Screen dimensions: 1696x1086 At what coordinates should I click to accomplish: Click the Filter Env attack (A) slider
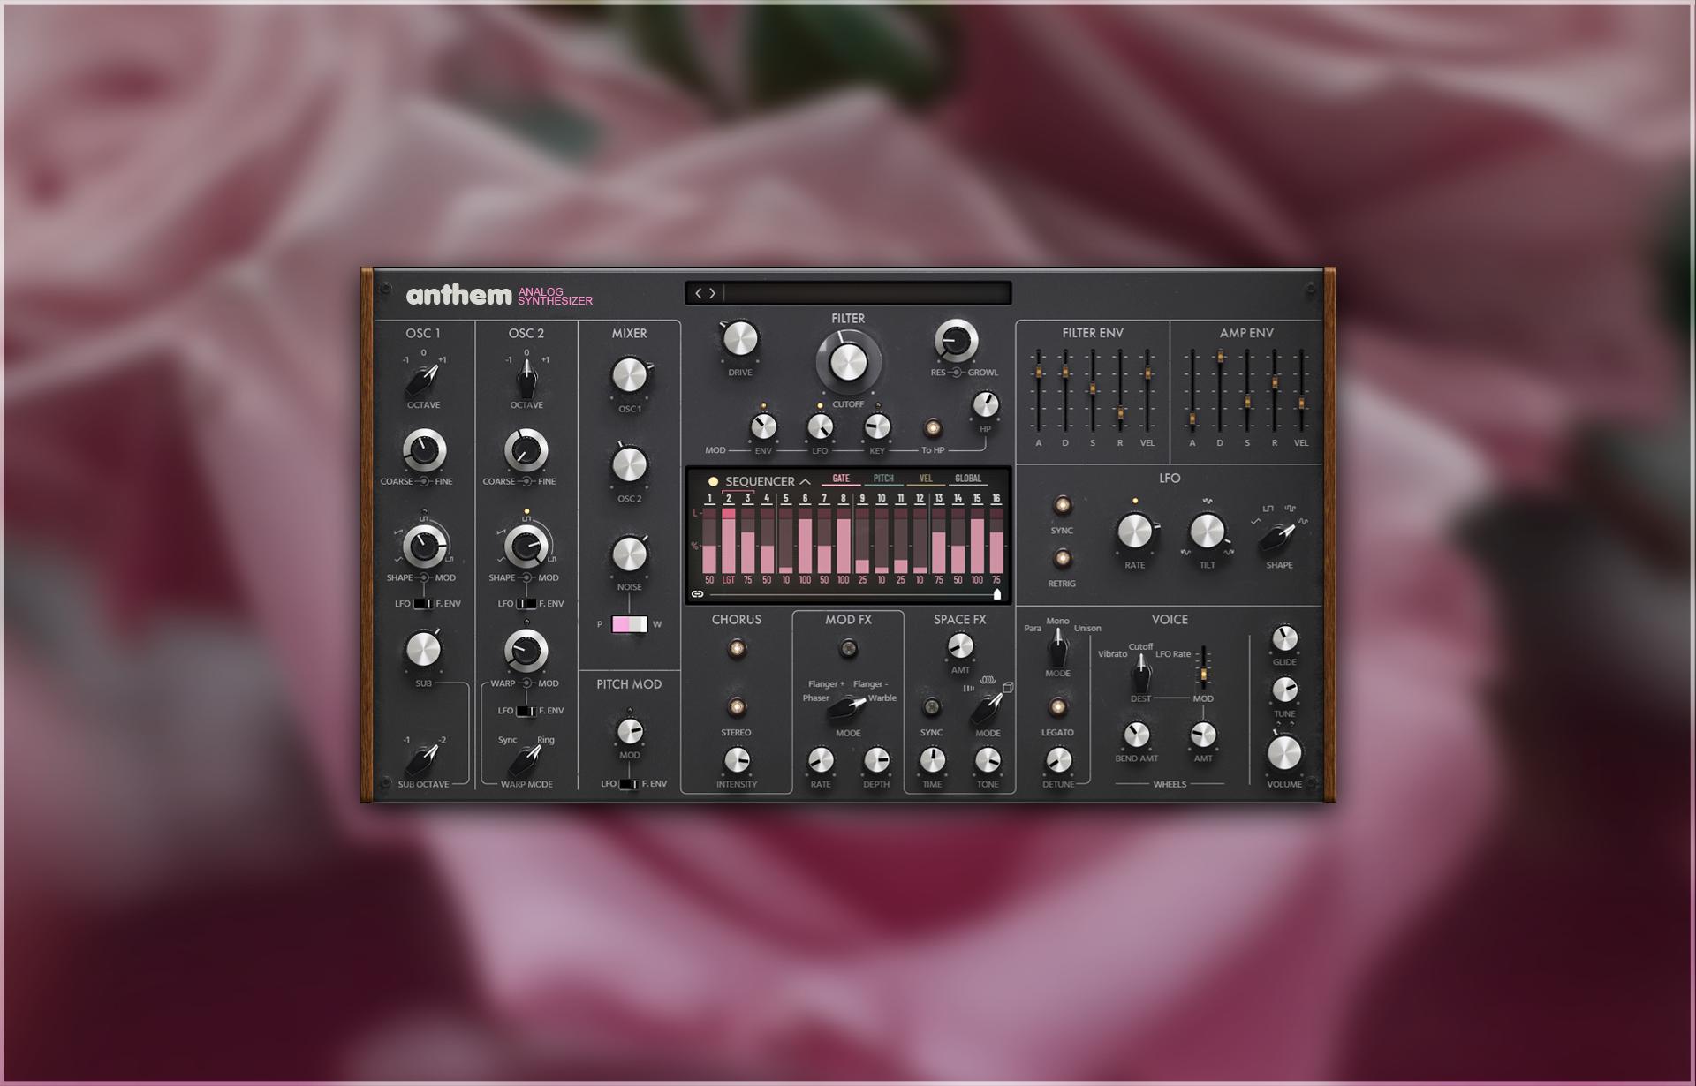click(x=1038, y=390)
